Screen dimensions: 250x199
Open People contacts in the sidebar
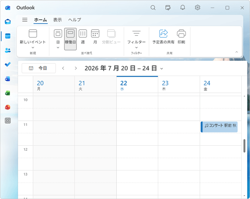coord(7,50)
